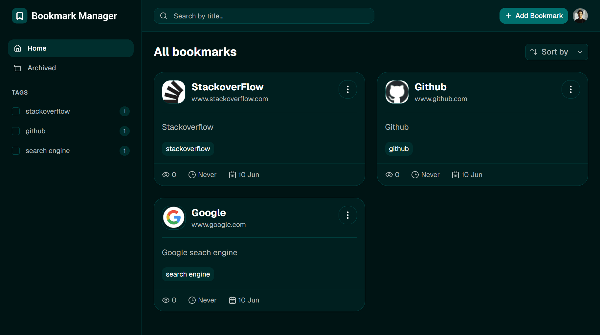Click the search engine tag chip
The image size is (600, 335).
(x=188, y=274)
